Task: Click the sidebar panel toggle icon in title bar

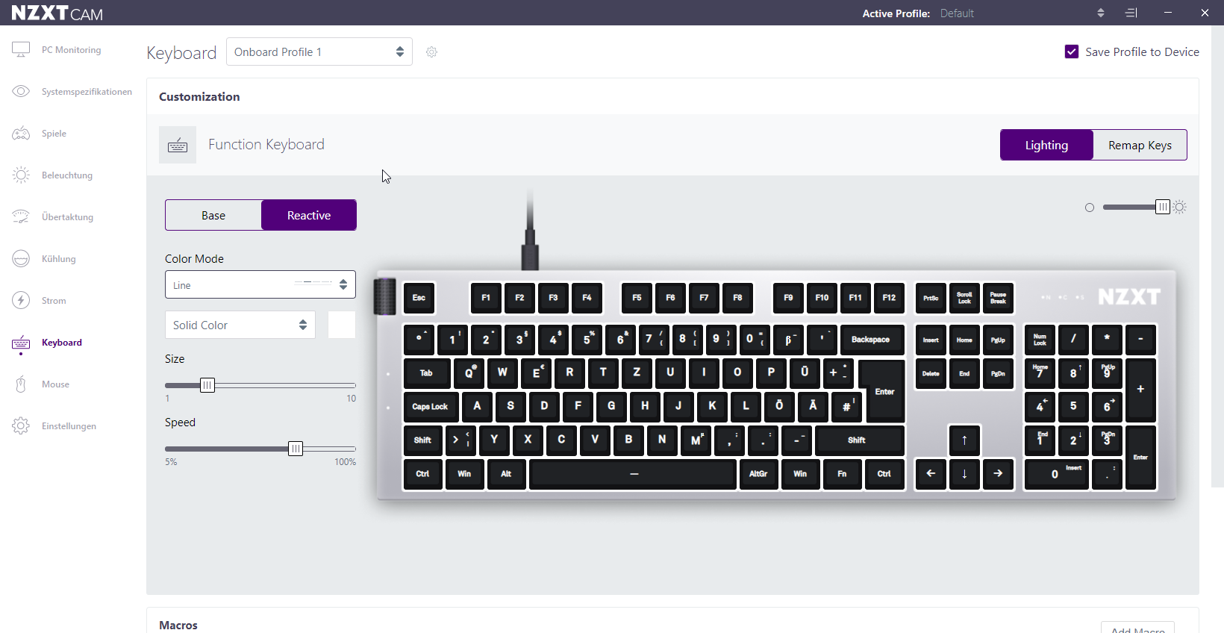Action: click(1131, 13)
